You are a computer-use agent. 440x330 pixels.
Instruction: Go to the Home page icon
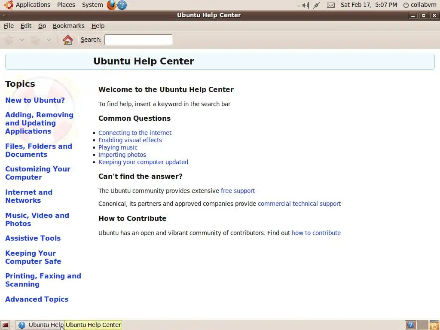click(x=67, y=40)
